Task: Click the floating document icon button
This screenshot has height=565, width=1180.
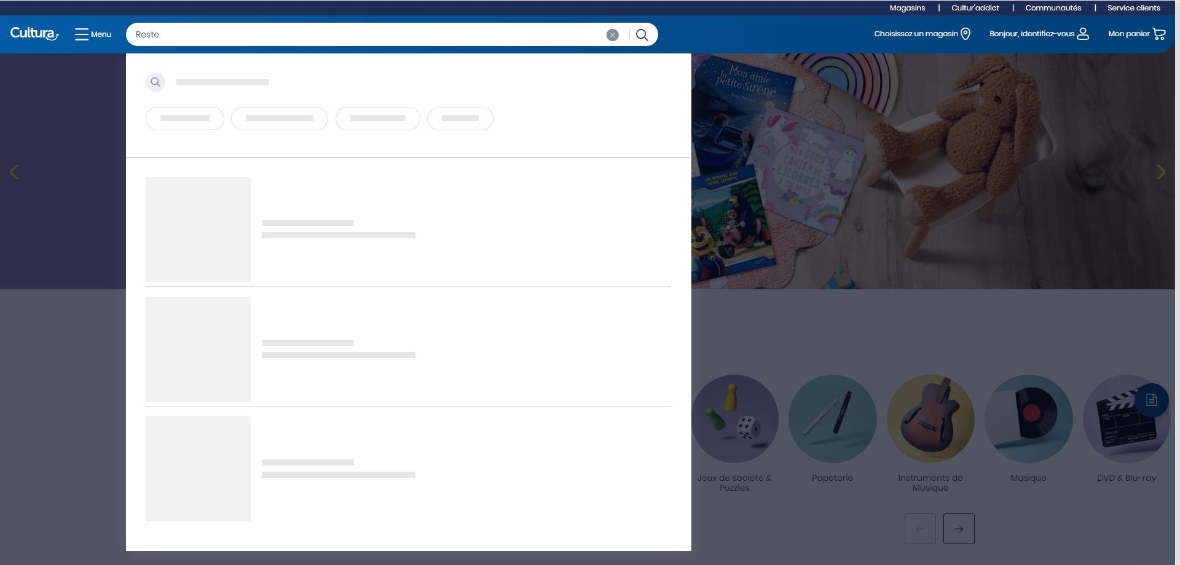Action: pyautogui.click(x=1152, y=400)
